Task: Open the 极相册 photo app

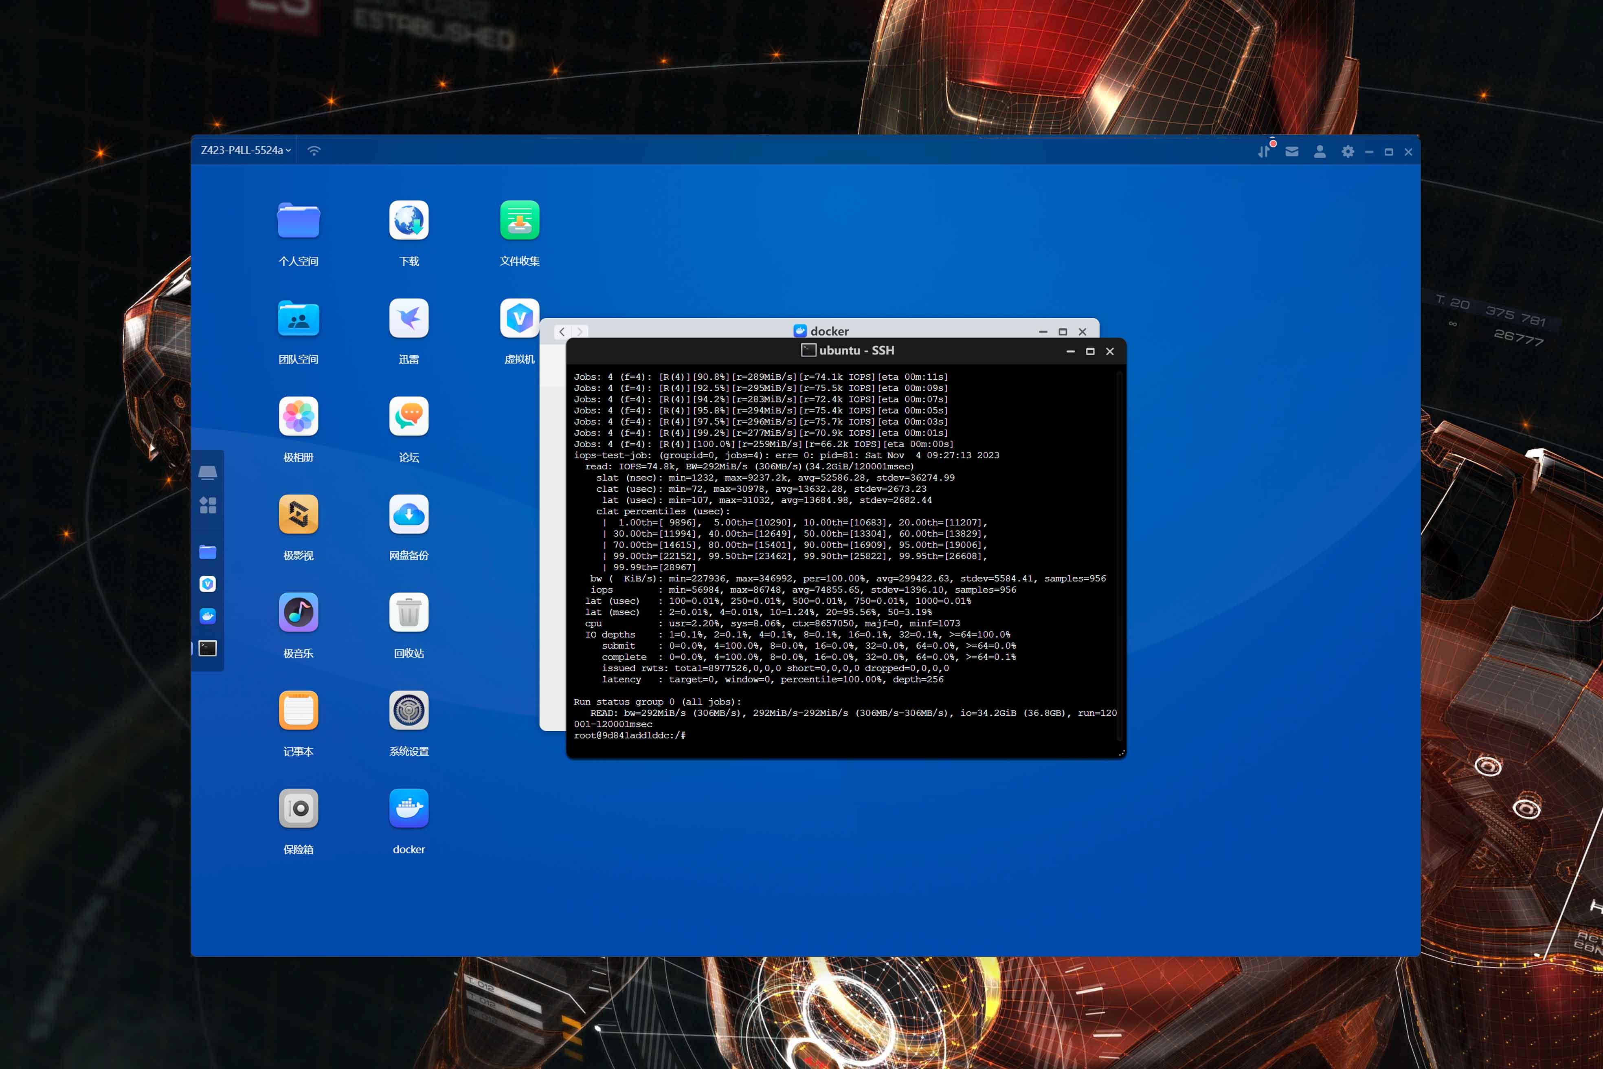Action: (299, 416)
